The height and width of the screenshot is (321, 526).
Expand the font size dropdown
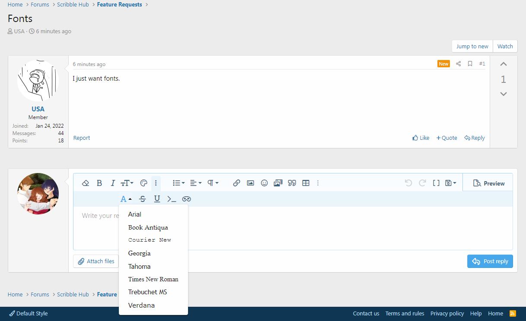(127, 183)
